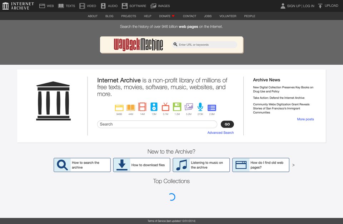Open the PROJECTS menu item
The image size is (343, 224).
point(129,16)
